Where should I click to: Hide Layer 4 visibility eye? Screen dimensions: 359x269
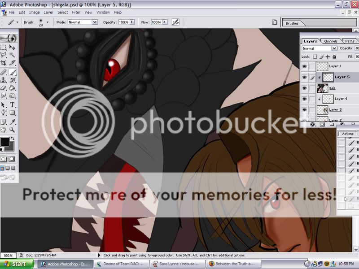click(x=304, y=99)
